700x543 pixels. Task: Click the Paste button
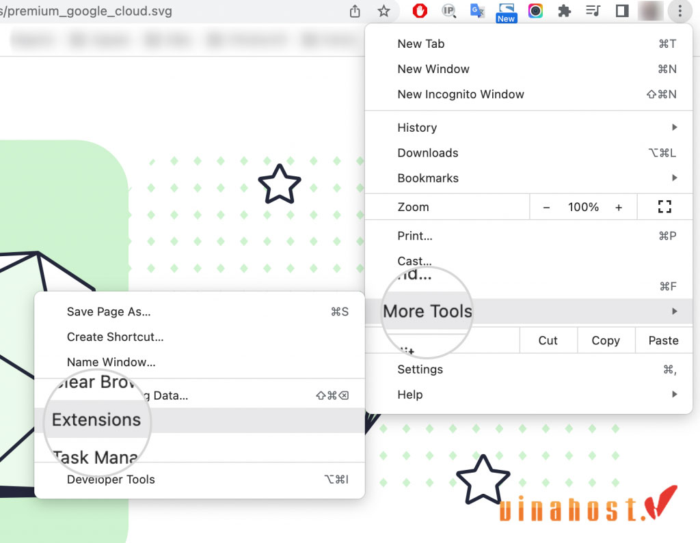663,340
